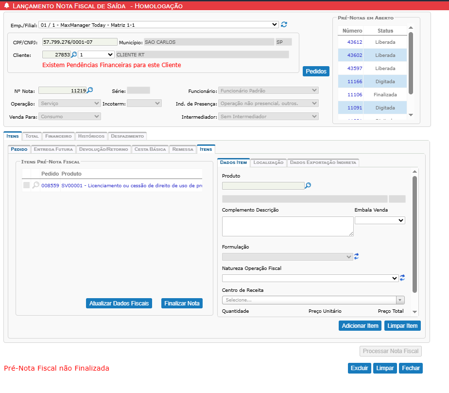Click refresh icon next to Formulação

pyautogui.click(x=356, y=256)
